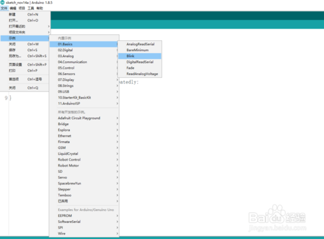Screen dimensions: 324x239
Task: Select 保存 (Ctrl+S) in the File menu
Action: click(25, 50)
